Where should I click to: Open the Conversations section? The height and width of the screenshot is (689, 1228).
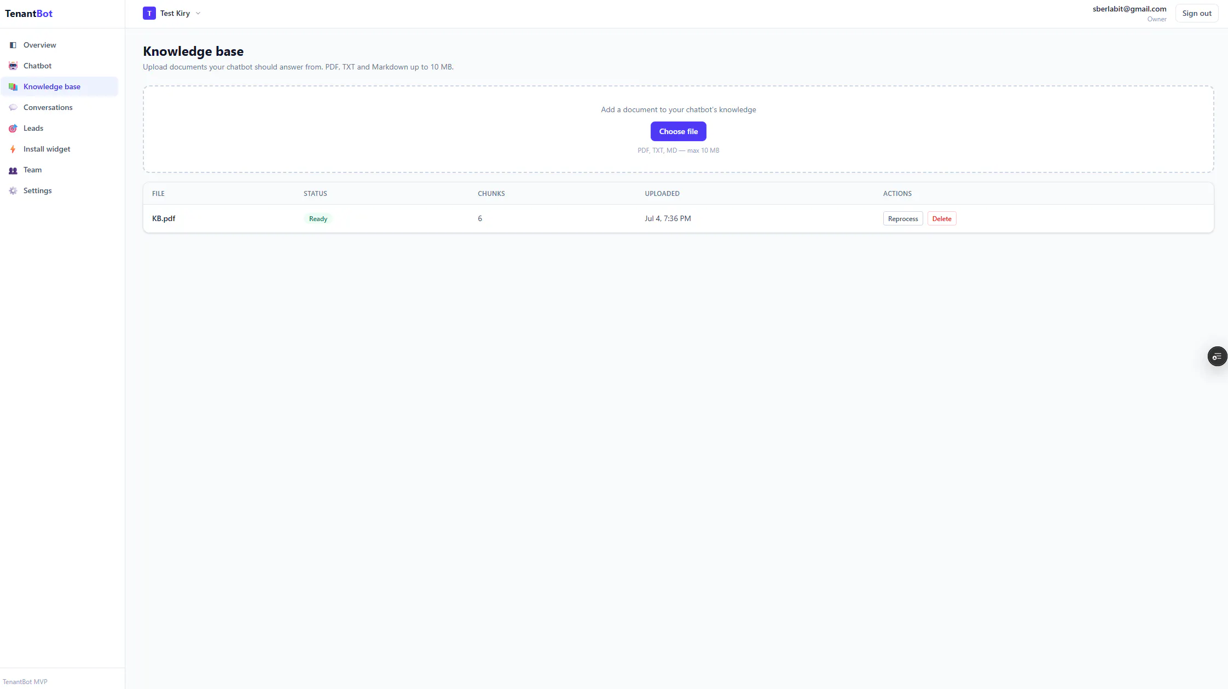tap(59, 107)
